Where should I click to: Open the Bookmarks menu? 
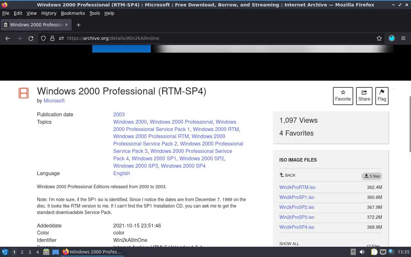pos(73,13)
